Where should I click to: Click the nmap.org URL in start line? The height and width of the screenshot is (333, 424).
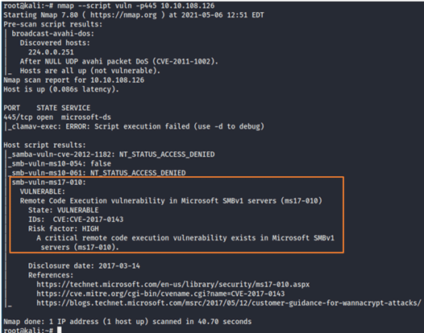tap(123, 15)
